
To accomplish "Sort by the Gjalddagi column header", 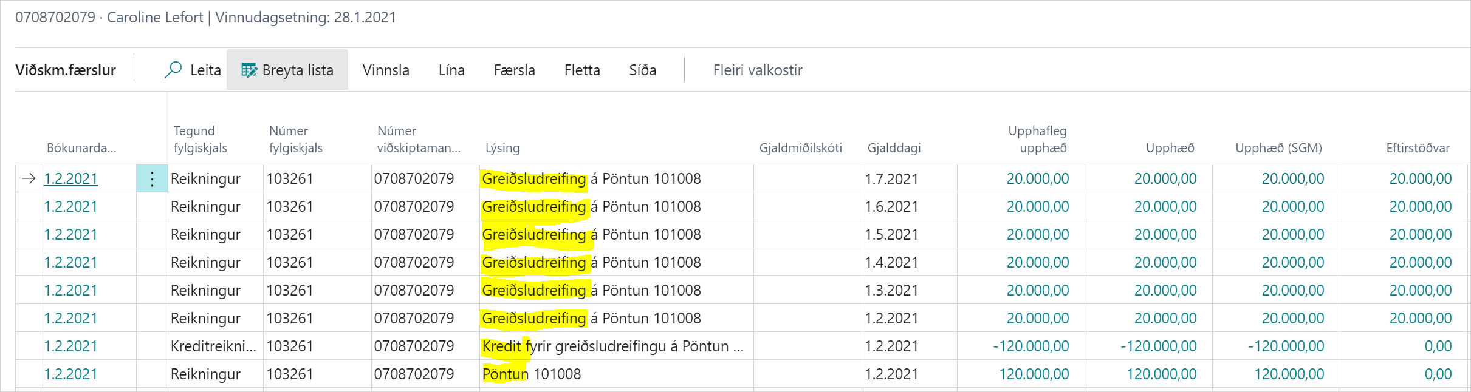I will click(x=894, y=148).
